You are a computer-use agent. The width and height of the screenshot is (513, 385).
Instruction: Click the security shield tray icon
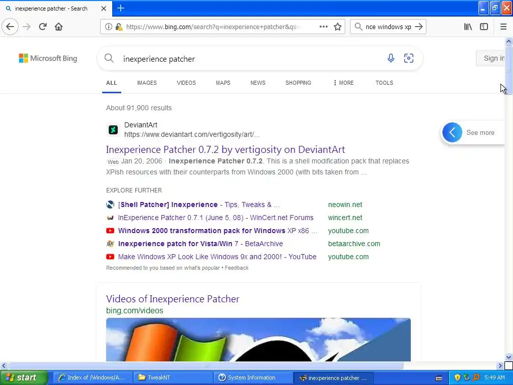point(457,377)
